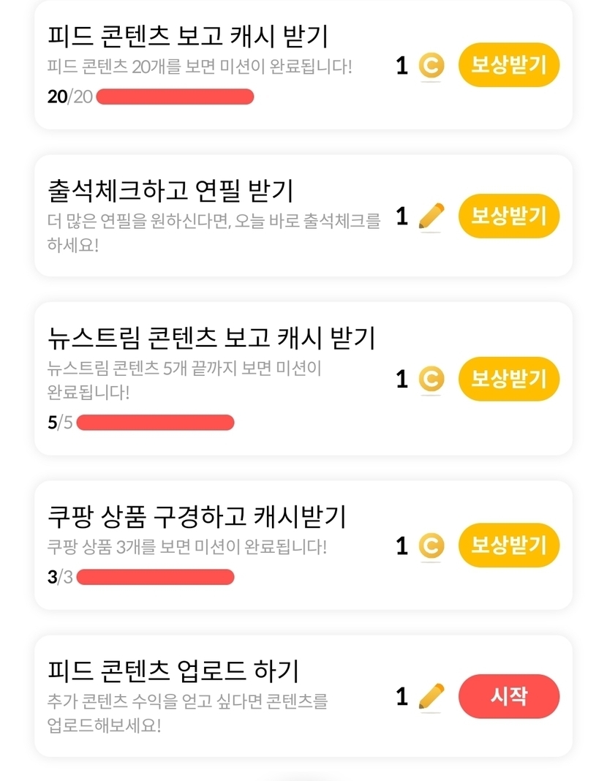
Task: Select the 쿠팡 상품 구경하고 캐시받기 title
Action: click(196, 518)
